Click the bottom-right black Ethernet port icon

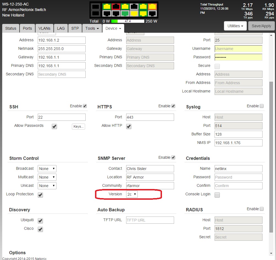pyautogui.click(x=152, y=13)
